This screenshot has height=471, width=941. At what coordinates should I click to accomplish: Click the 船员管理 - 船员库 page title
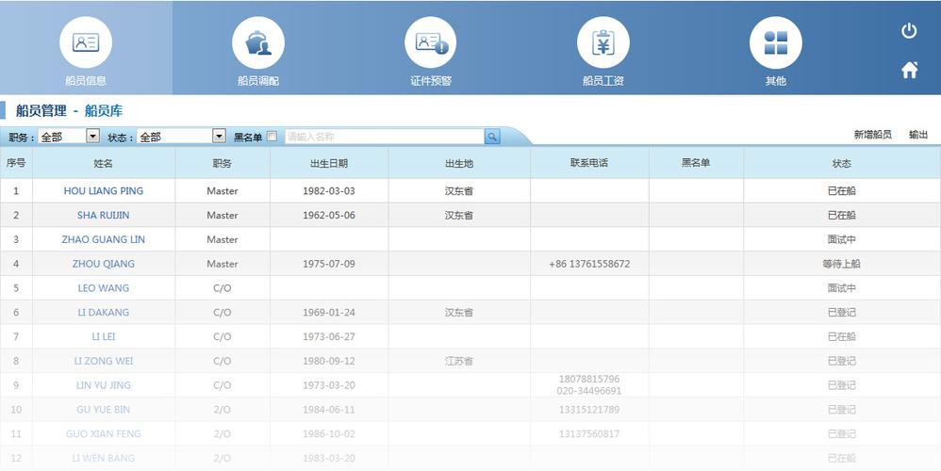69,111
